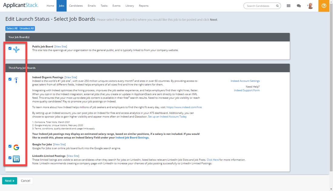Click the Unselect All button
The height and width of the screenshot is (191, 333).
point(27,28)
